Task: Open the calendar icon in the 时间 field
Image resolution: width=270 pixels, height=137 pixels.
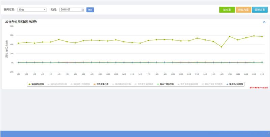Action: (x=83, y=10)
